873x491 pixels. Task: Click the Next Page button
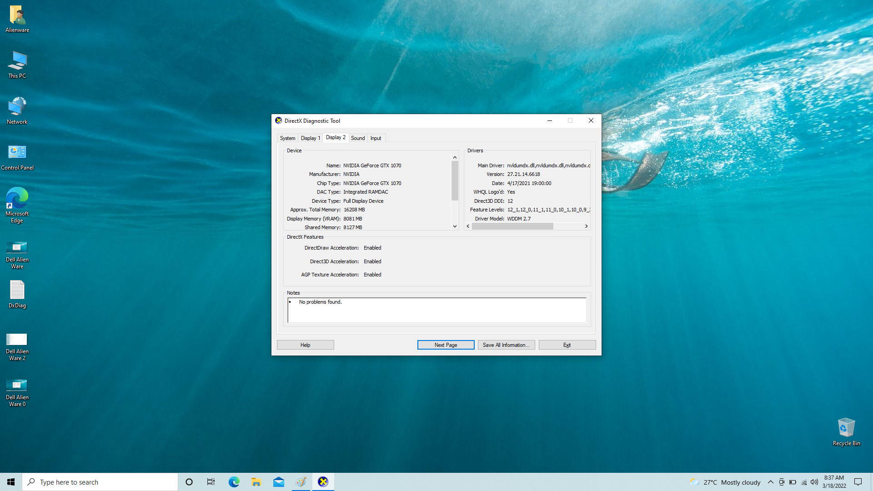tap(446, 345)
